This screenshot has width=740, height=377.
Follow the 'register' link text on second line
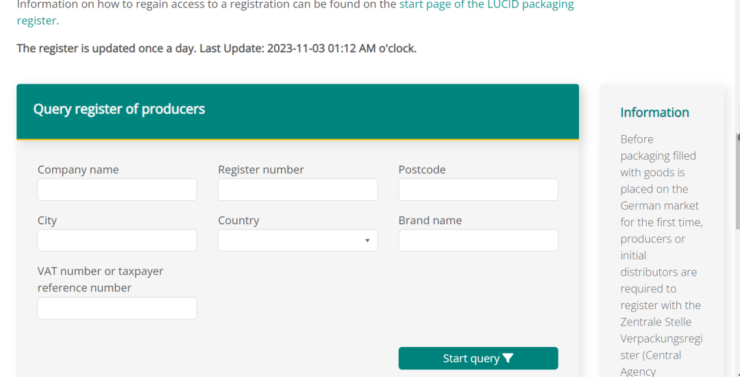pos(36,21)
